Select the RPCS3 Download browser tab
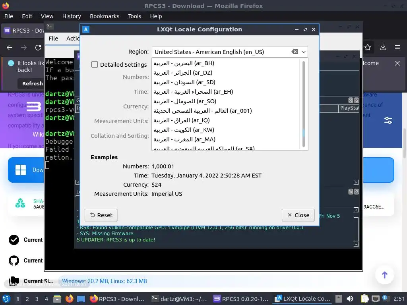Image resolution: width=407 pixels, height=305 pixels. [23, 31]
